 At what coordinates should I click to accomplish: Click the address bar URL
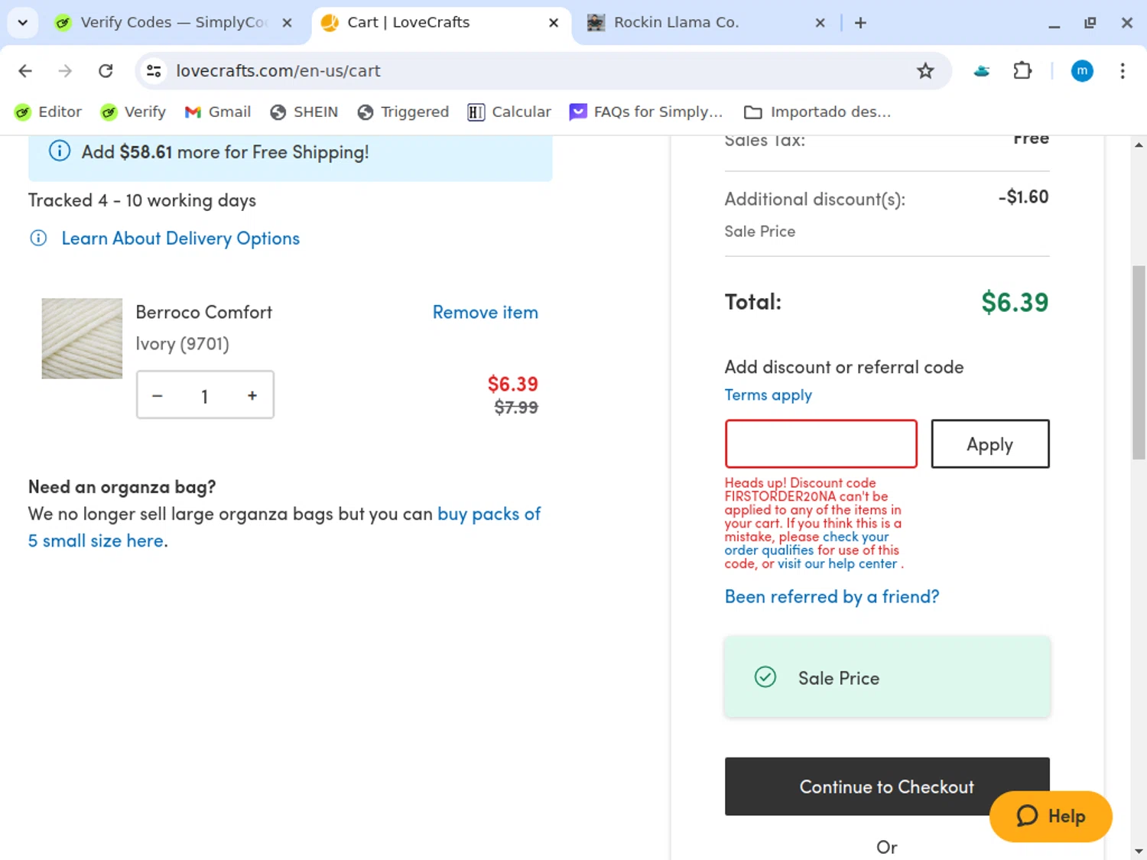click(278, 71)
